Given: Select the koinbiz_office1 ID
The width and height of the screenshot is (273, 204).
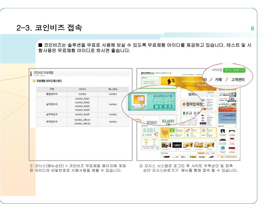Looking at the screenshot, I should click(82, 120).
